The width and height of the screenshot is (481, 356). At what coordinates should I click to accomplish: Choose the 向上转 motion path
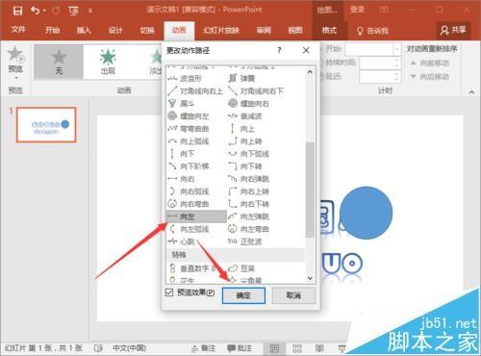pos(245,141)
